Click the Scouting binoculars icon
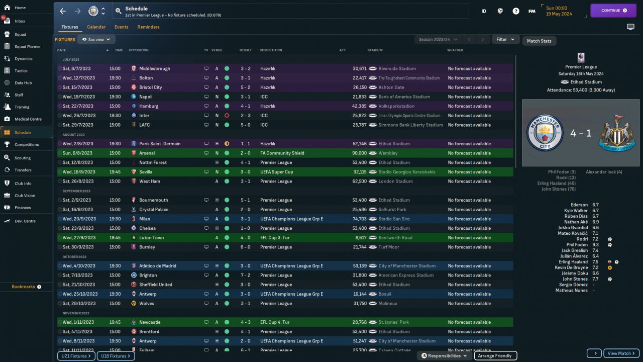Image resolution: width=643 pixels, height=362 pixels. pos(7,158)
